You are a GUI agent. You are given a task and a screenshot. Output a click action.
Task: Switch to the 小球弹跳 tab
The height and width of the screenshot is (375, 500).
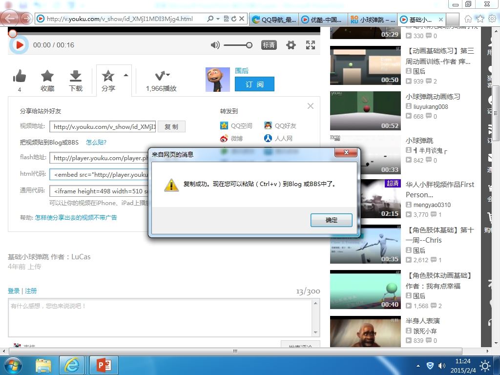click(373, 20)
